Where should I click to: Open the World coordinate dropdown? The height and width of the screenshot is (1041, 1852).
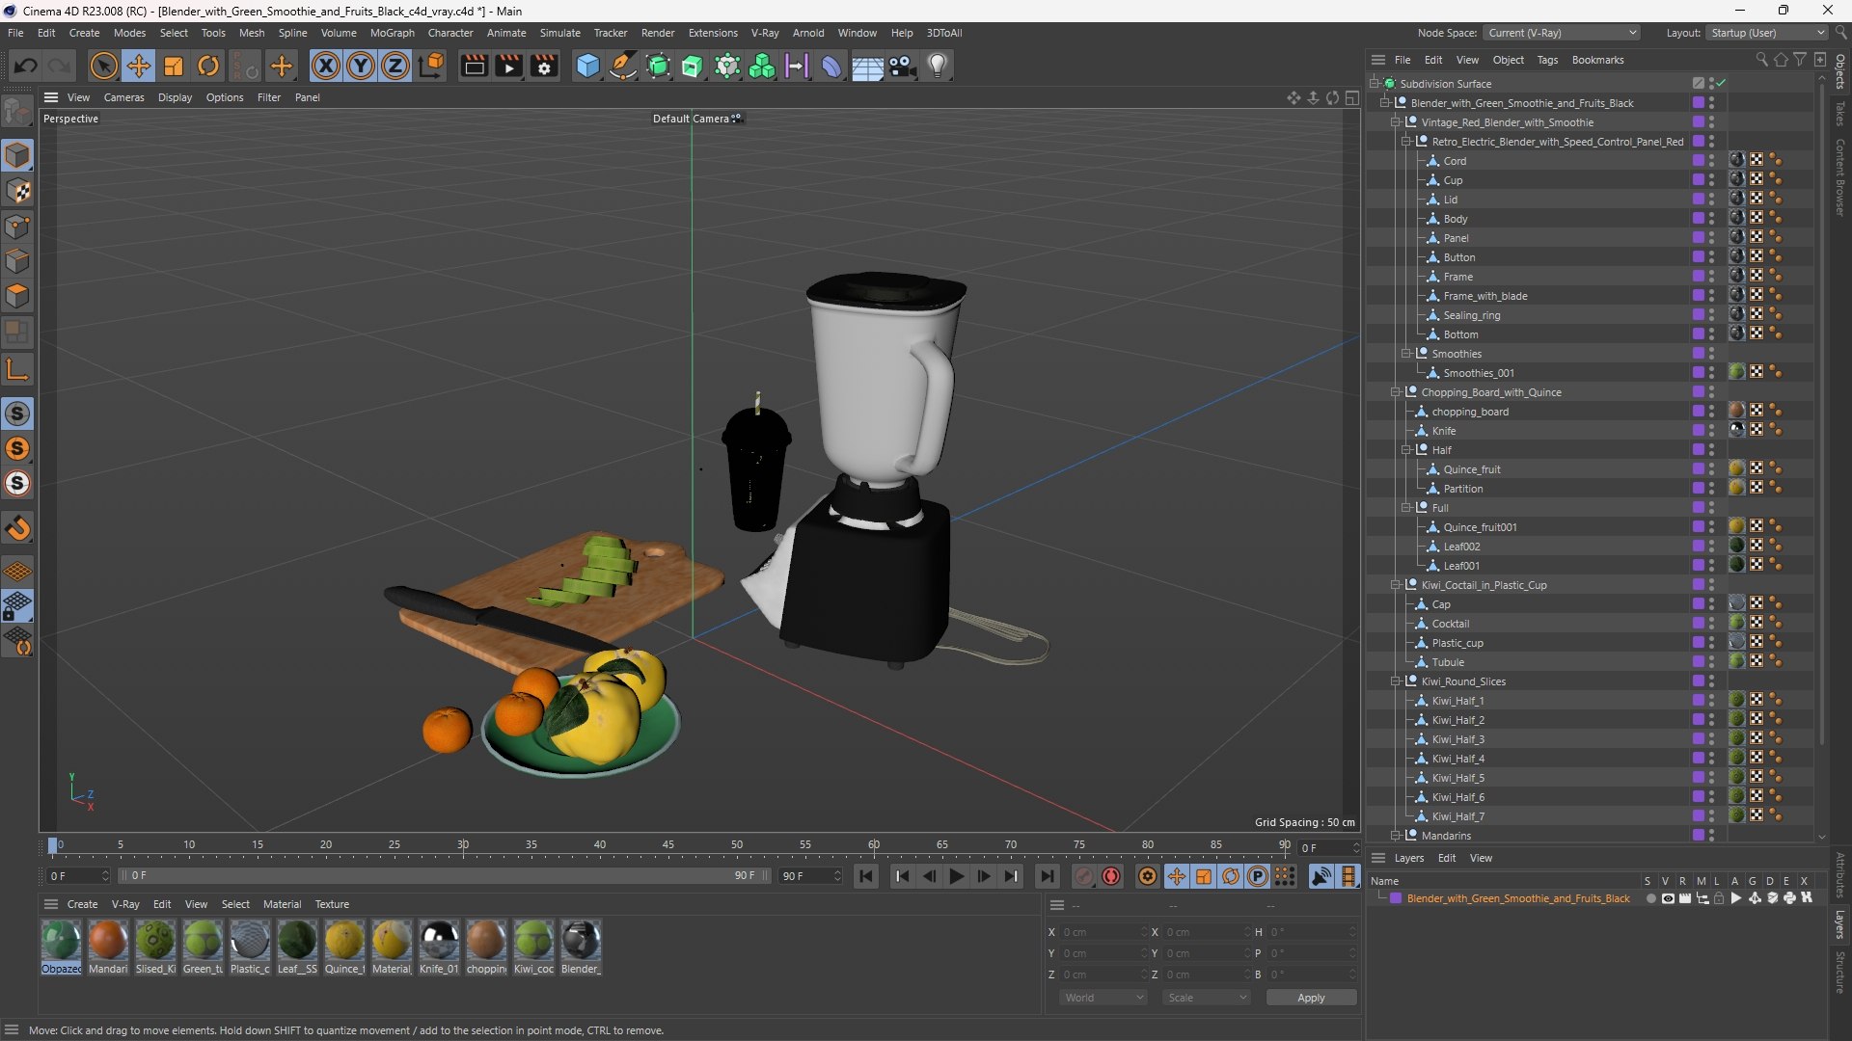1103,998
